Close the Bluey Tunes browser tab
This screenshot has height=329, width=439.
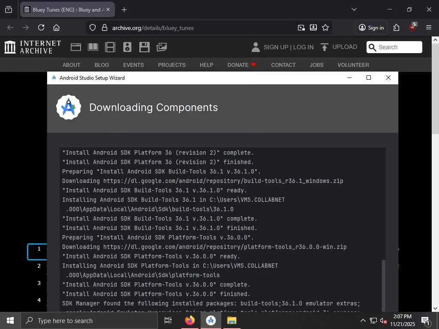pyautogui.click(x=108, y=9)
